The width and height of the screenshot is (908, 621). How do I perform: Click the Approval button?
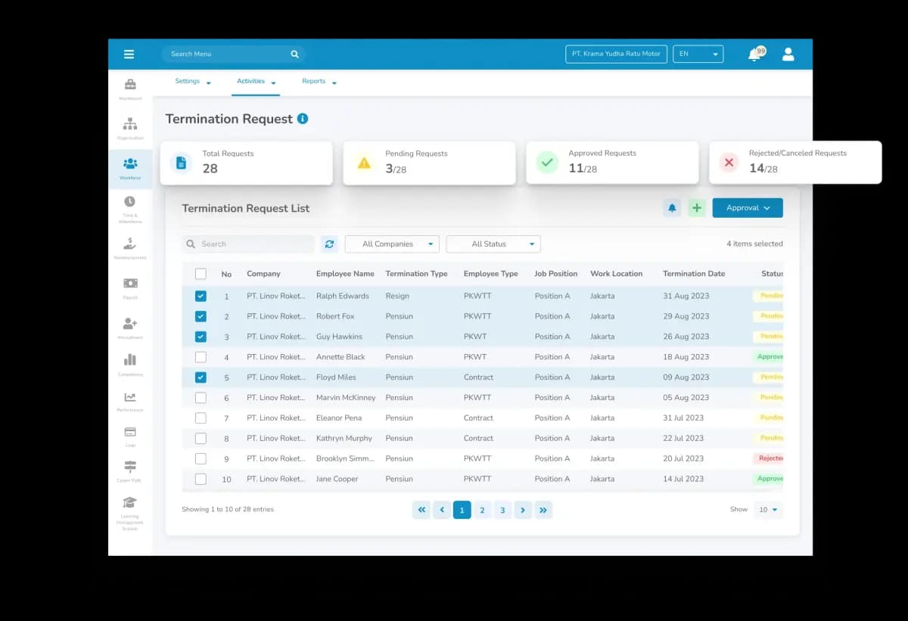click(x=748, y=208)
